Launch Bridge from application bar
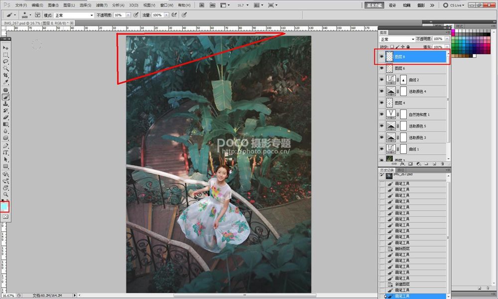The width and height of the screenshot is (498, 299). (x=202, y=5)
